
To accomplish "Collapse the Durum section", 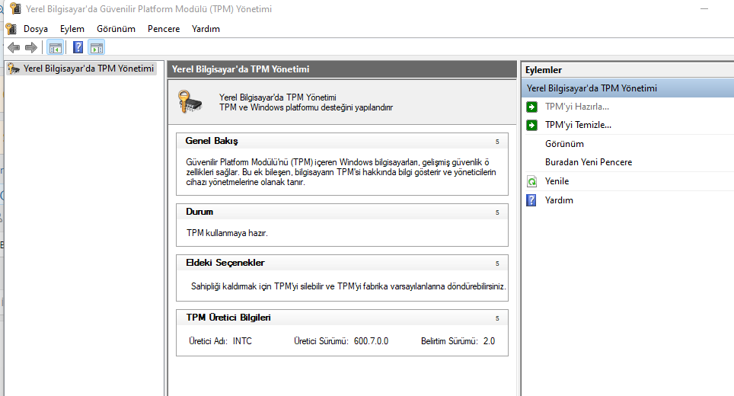I will click(497, 212).
